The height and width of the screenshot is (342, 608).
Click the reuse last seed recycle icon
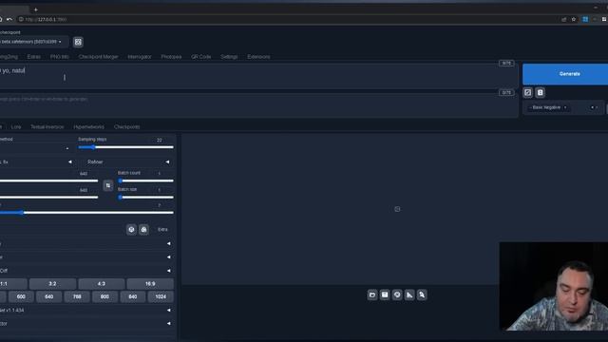(143, 230)
